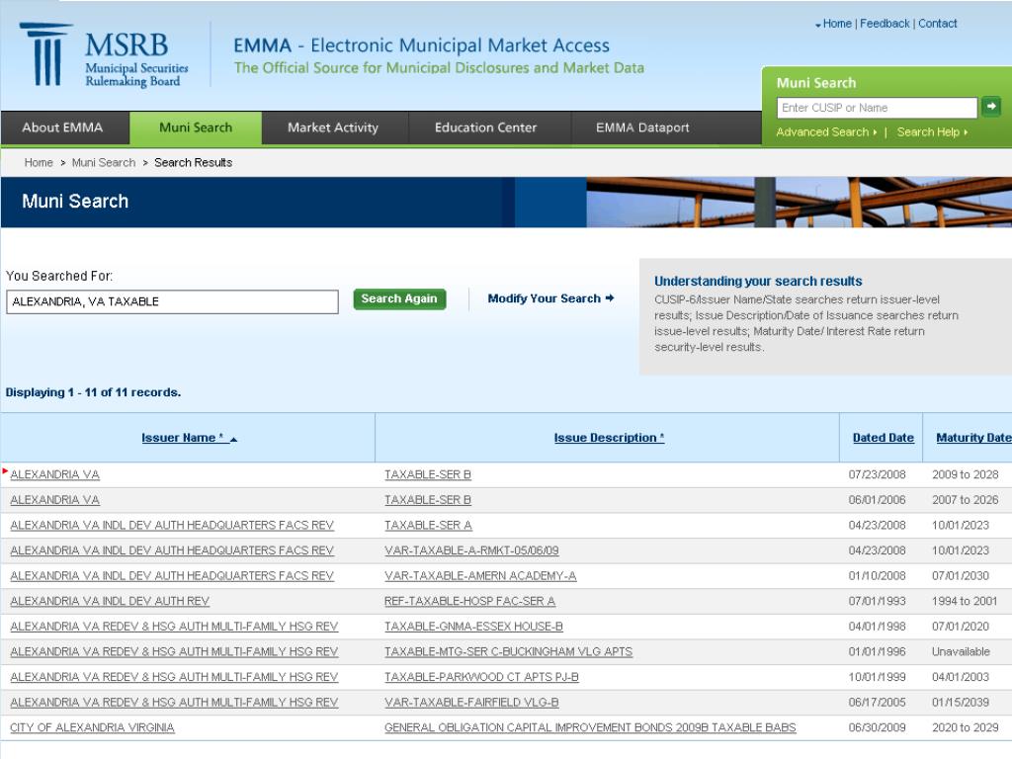Click the red marker beside the first ALEXANDRIA VA row
Viewport: 1012px width, 759px height.
4,471
